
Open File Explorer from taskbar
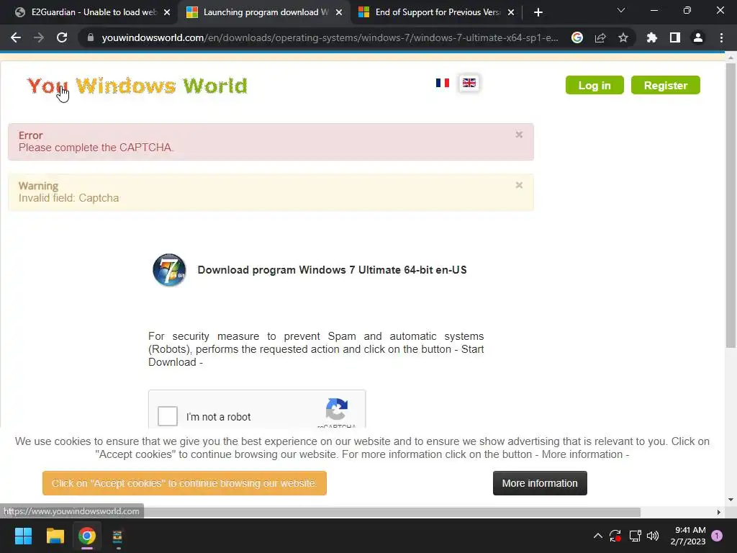tap(55, 536)
